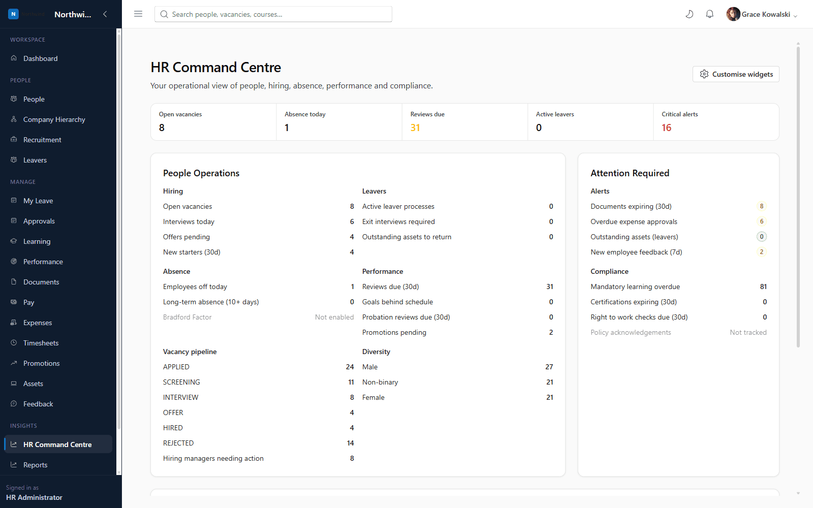Click the Leavers icon in sidebar
813x508 pixels.
[x=14, y=160]
